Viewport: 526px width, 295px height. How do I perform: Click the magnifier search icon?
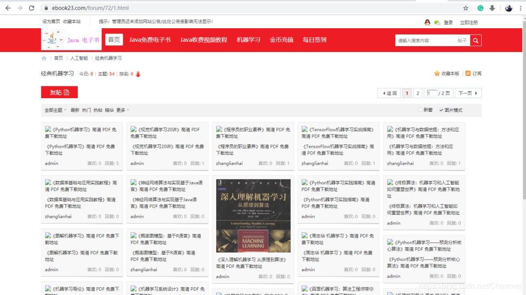point(475,40)
